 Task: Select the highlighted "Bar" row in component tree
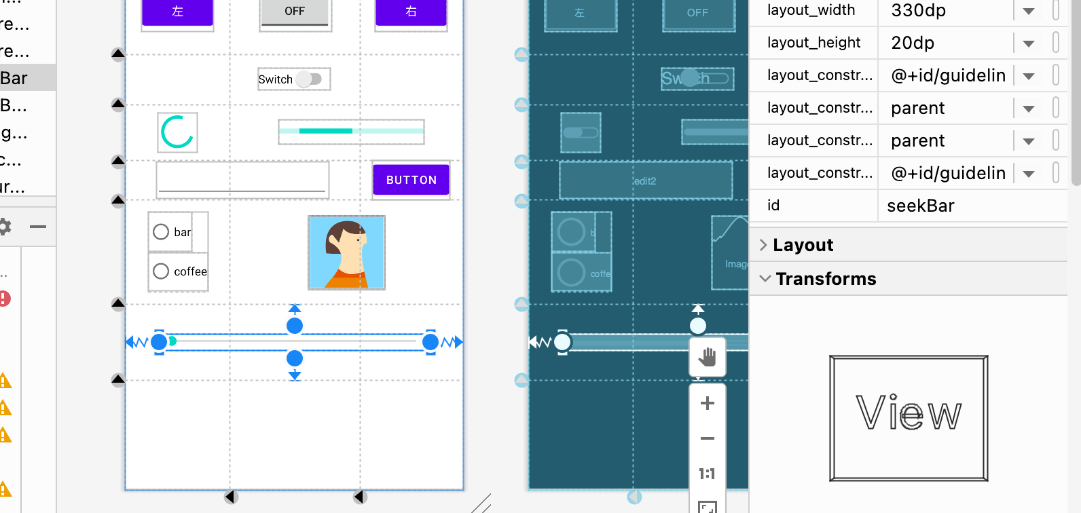(x=28, y=78)
